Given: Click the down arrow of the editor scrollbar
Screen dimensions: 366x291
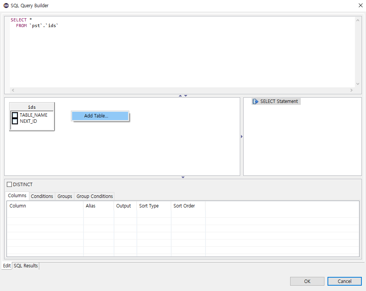Looking at the screenshot, I should coord(358,84).
